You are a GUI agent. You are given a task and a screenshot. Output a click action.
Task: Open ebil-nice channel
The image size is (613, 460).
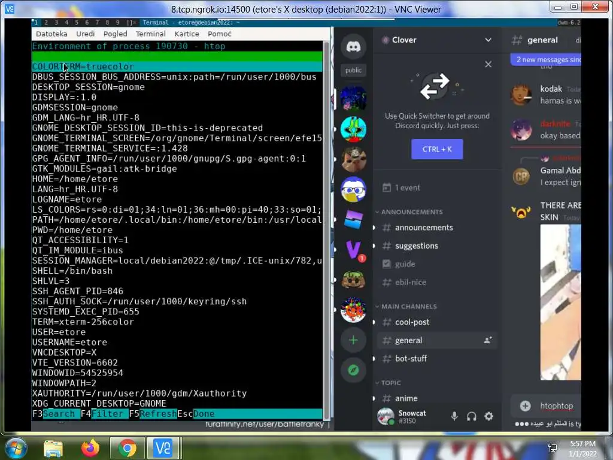[436, 282]
